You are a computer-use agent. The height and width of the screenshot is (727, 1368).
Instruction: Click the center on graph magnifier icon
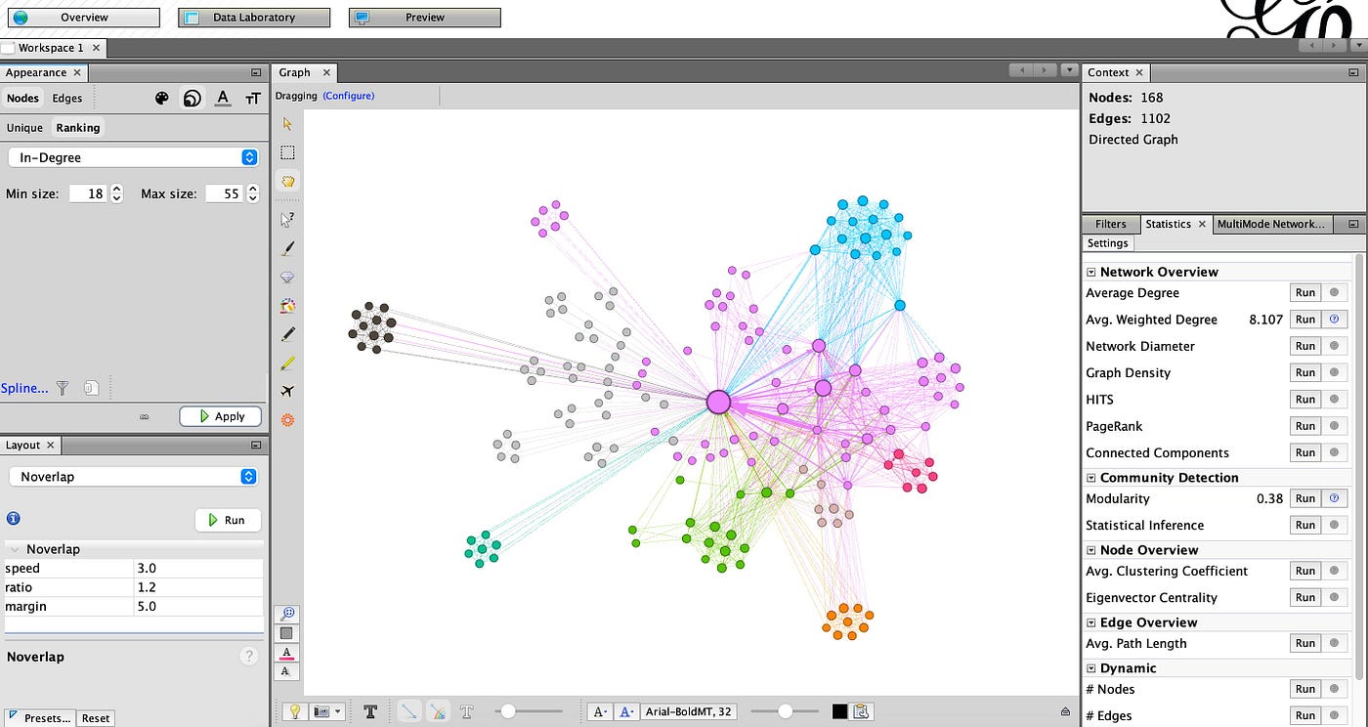287,614
